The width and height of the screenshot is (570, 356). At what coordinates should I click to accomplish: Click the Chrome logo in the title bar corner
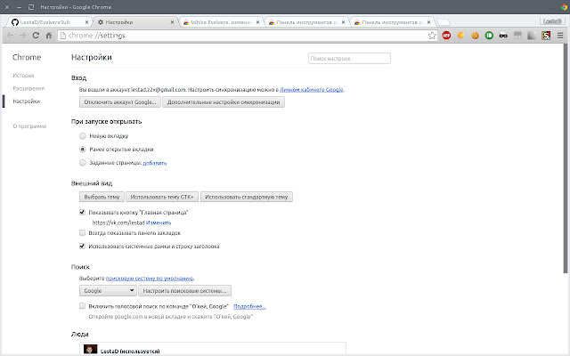[x=565, y=7]
